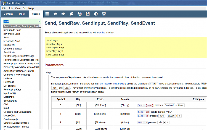The height and width of the screenshot is (130, 207).
Task: Print the page with the printer icon
Action: pyautogui.click(x=79, y=14)
